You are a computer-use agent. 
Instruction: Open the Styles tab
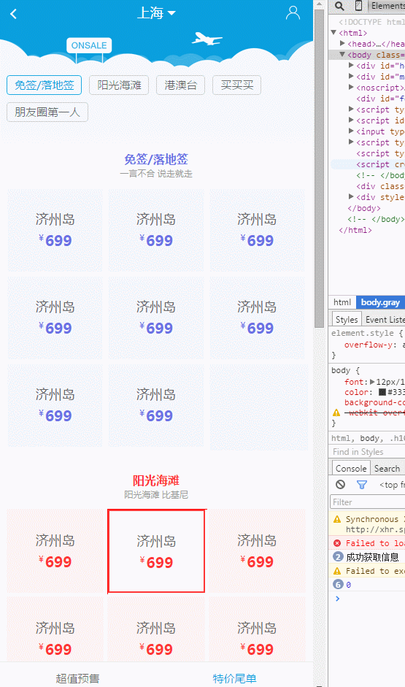(347, 319)
